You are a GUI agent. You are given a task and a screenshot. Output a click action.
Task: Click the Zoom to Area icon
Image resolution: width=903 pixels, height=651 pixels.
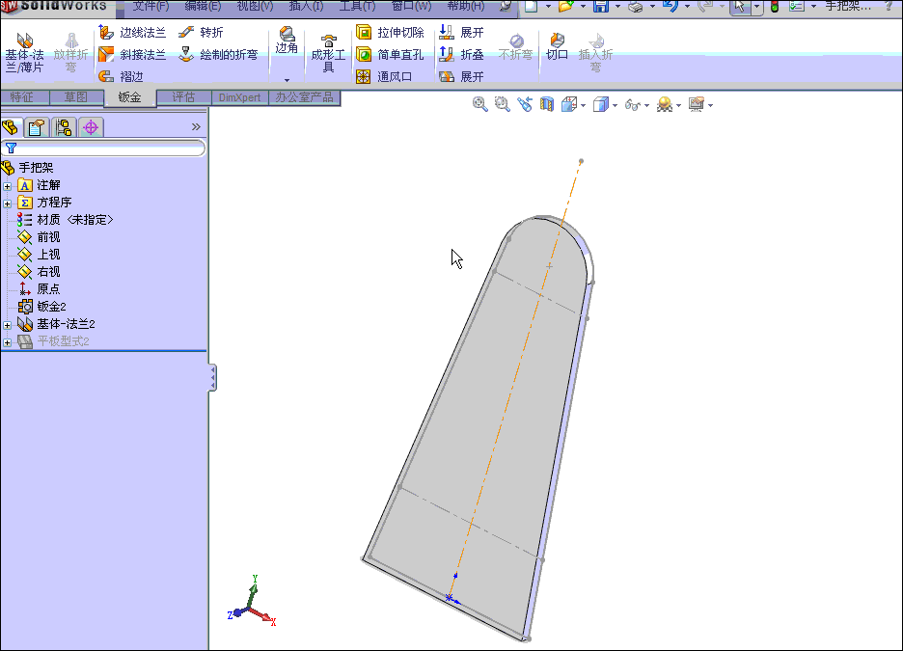(x=503, y=104)
